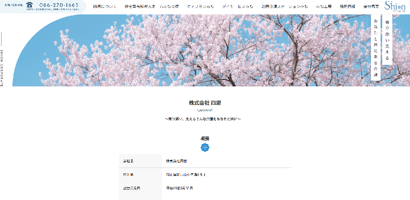Click the vertical banner あなたと共にある介護
This screenshot has height=200, width=410.
[x=376, y=47]
